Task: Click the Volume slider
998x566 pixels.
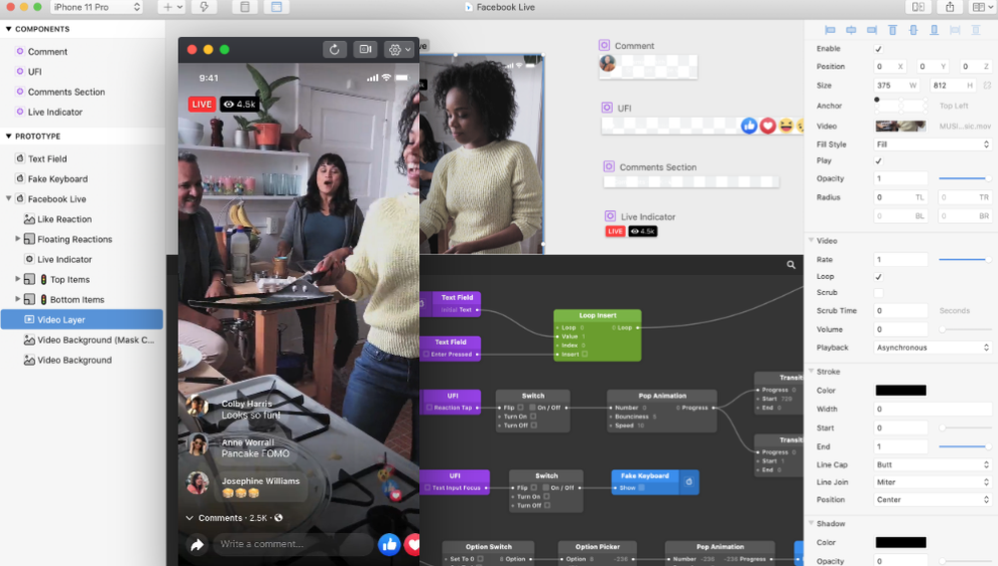Action: pos(964,329)
